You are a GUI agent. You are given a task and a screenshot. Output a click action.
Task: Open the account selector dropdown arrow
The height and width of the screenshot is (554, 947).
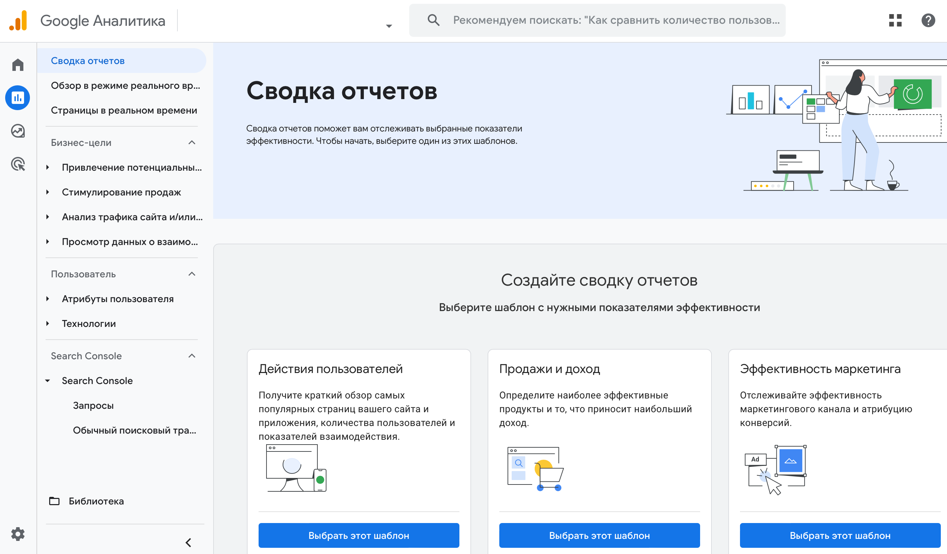pos(389,26)
